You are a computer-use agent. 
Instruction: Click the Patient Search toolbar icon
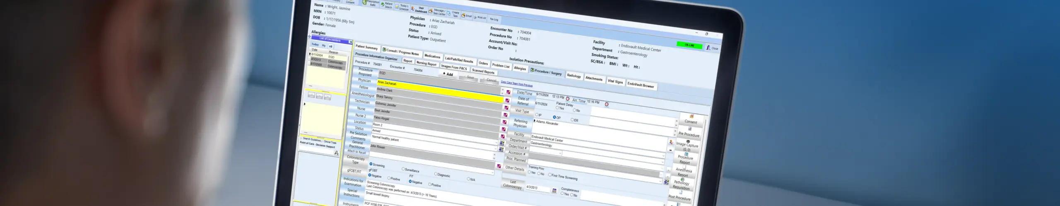point(387,5)
